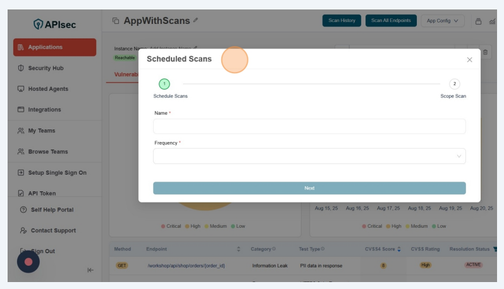Click the Scan All Endpoints button
The width and height of the screenshot is (504, 289).
pos(391,21)
